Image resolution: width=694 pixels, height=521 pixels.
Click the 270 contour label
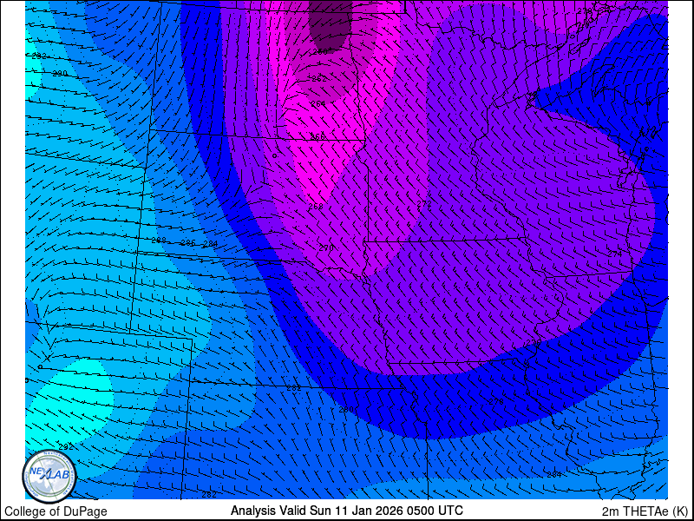326,248
